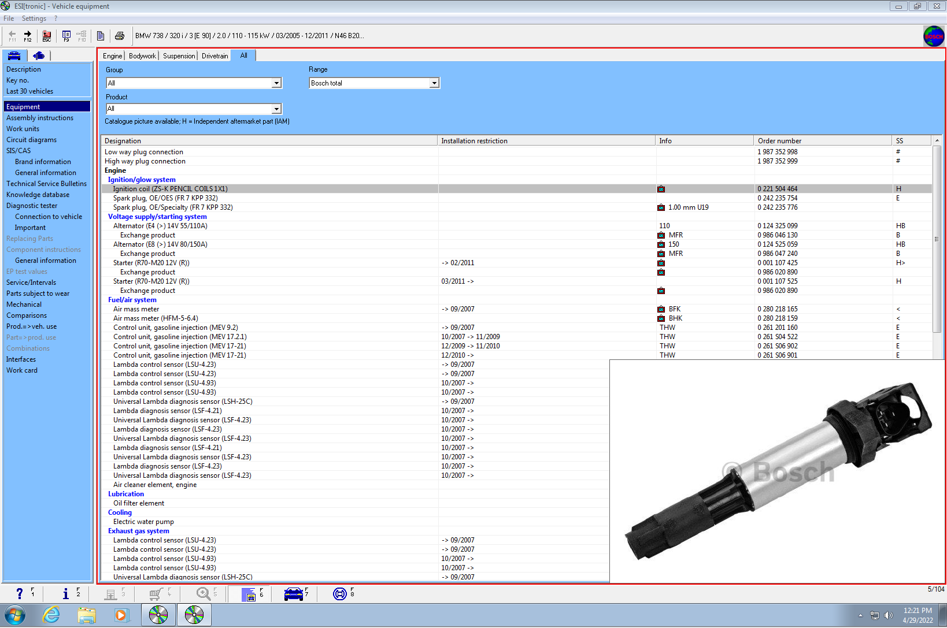Click the volume speaker tray icon
Image resolution: width=947 pixels, height=628 pixels.
[888, 615]
